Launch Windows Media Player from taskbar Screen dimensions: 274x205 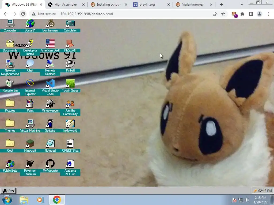40,200
